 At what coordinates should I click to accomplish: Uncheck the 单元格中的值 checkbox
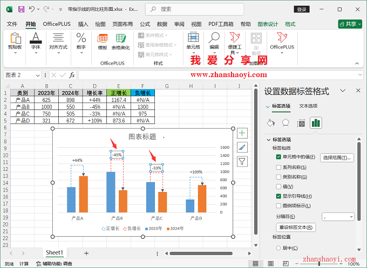278,157
